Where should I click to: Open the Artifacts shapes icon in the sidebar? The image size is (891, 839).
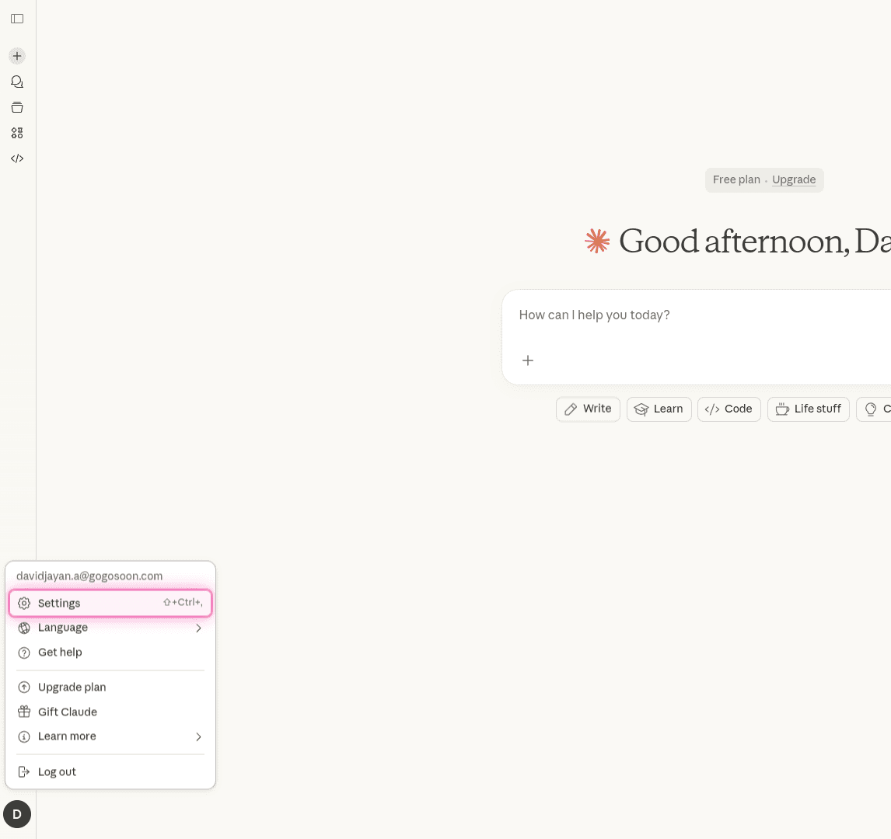point(17,133)
